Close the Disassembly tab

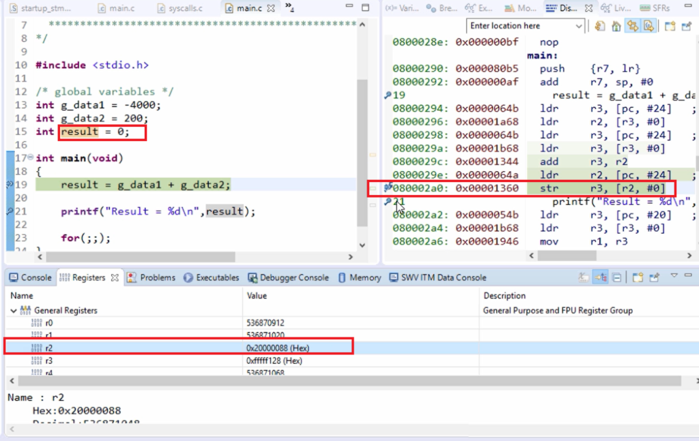(588, 8)
